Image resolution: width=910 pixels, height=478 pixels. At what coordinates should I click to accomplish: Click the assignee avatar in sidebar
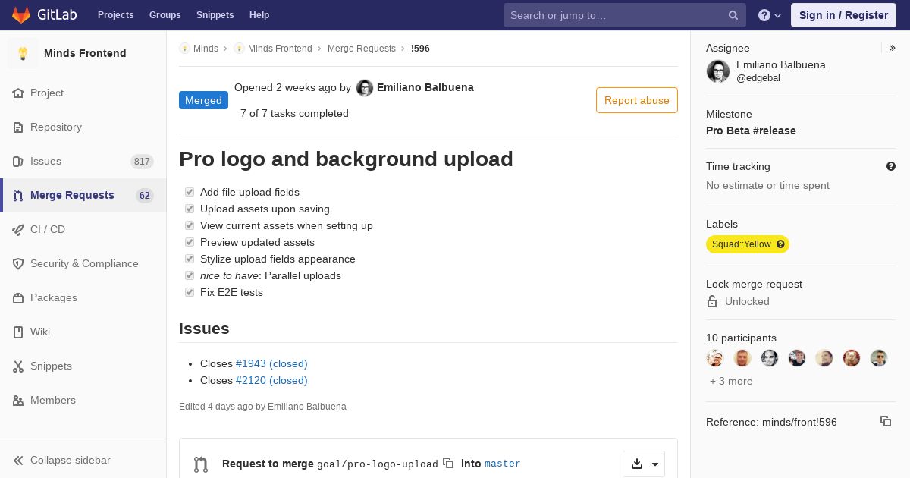pyautogui.click(x=718, y=71)
